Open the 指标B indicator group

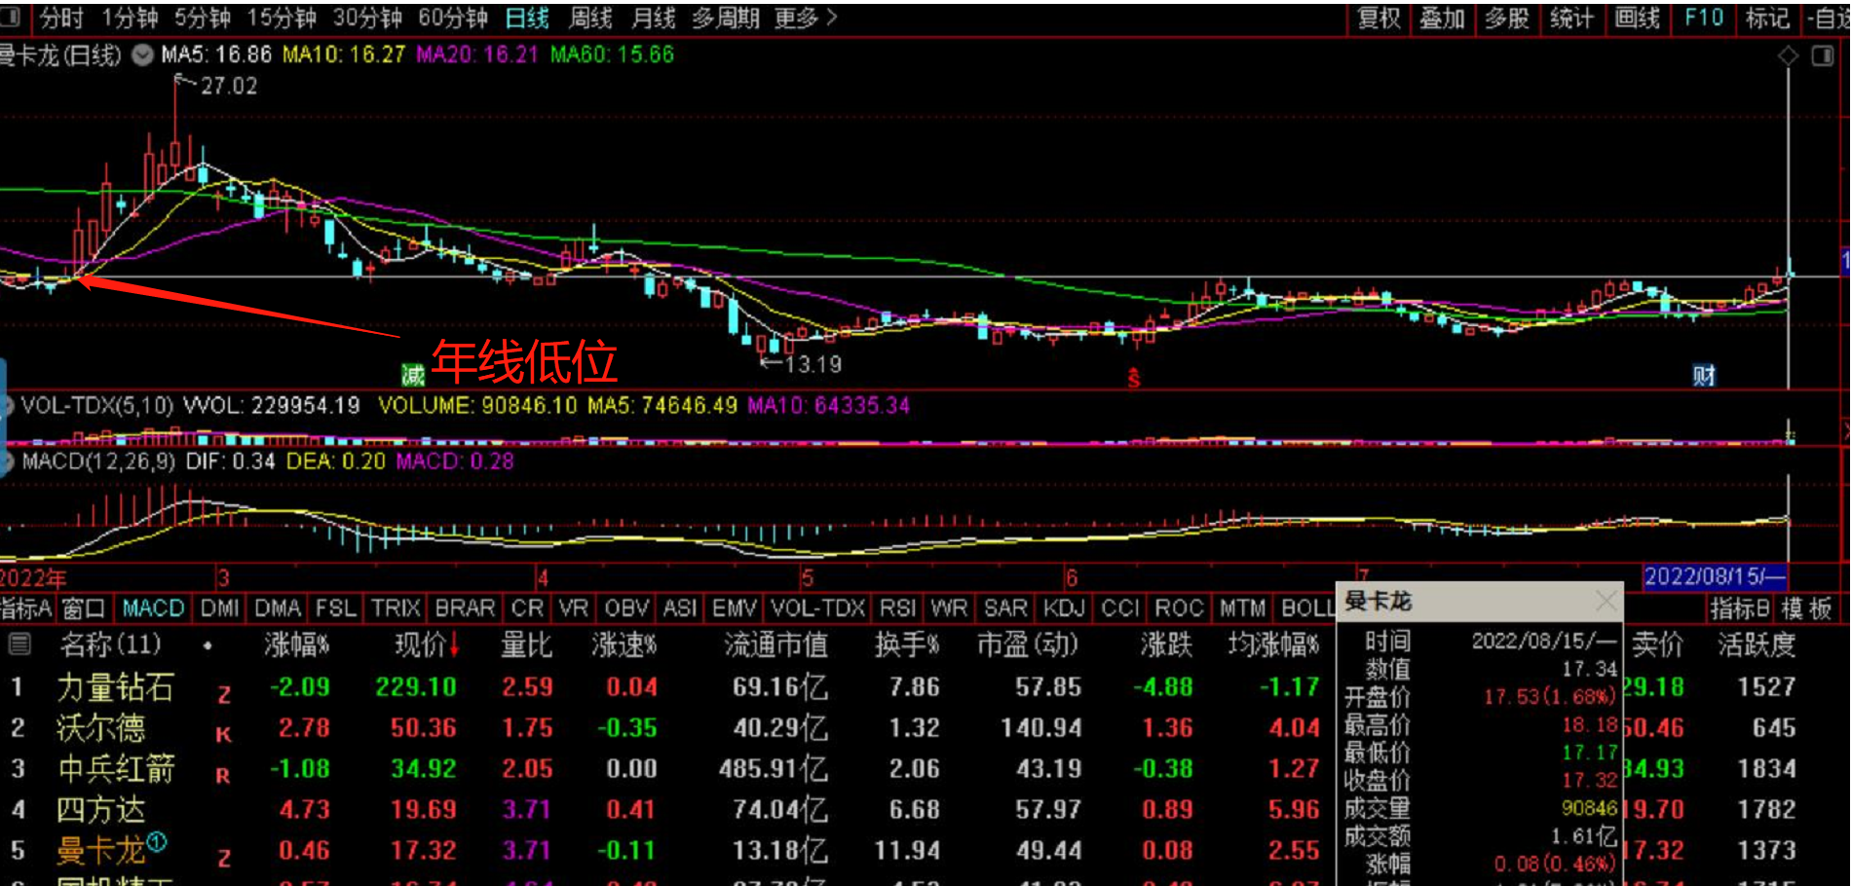pyautogui.click(x=1740, y=609)
